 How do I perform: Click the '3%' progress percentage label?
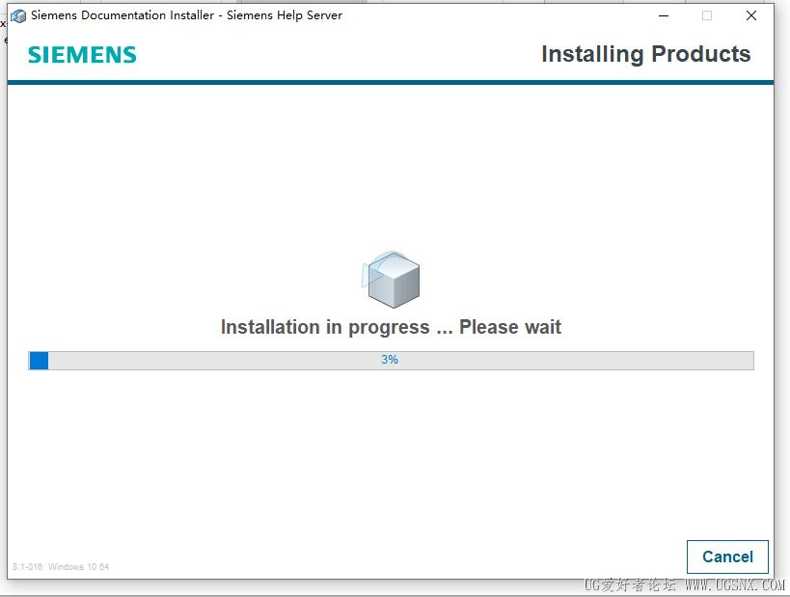390,360
